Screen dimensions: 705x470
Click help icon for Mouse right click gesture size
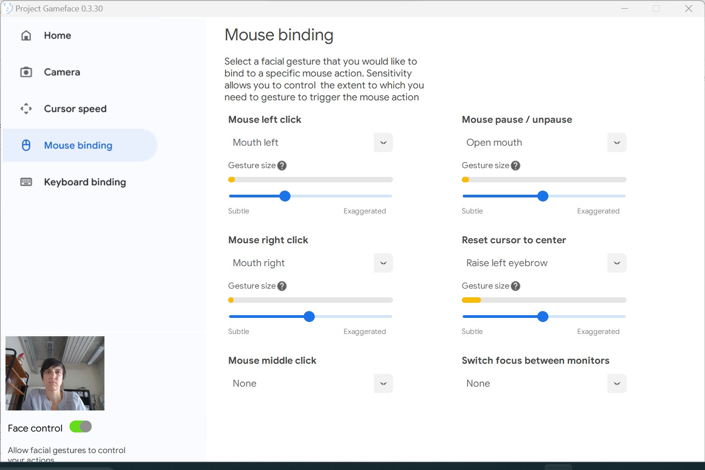click(x=282, y=286)
